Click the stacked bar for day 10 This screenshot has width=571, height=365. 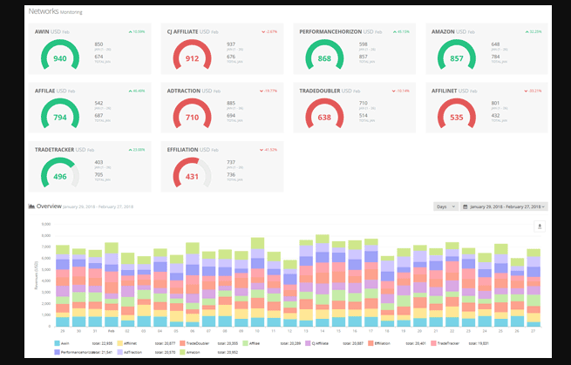[x=257, y=282]
